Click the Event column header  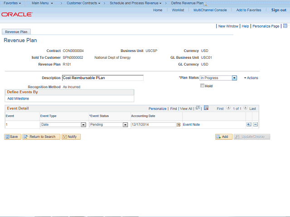[10, 116]
